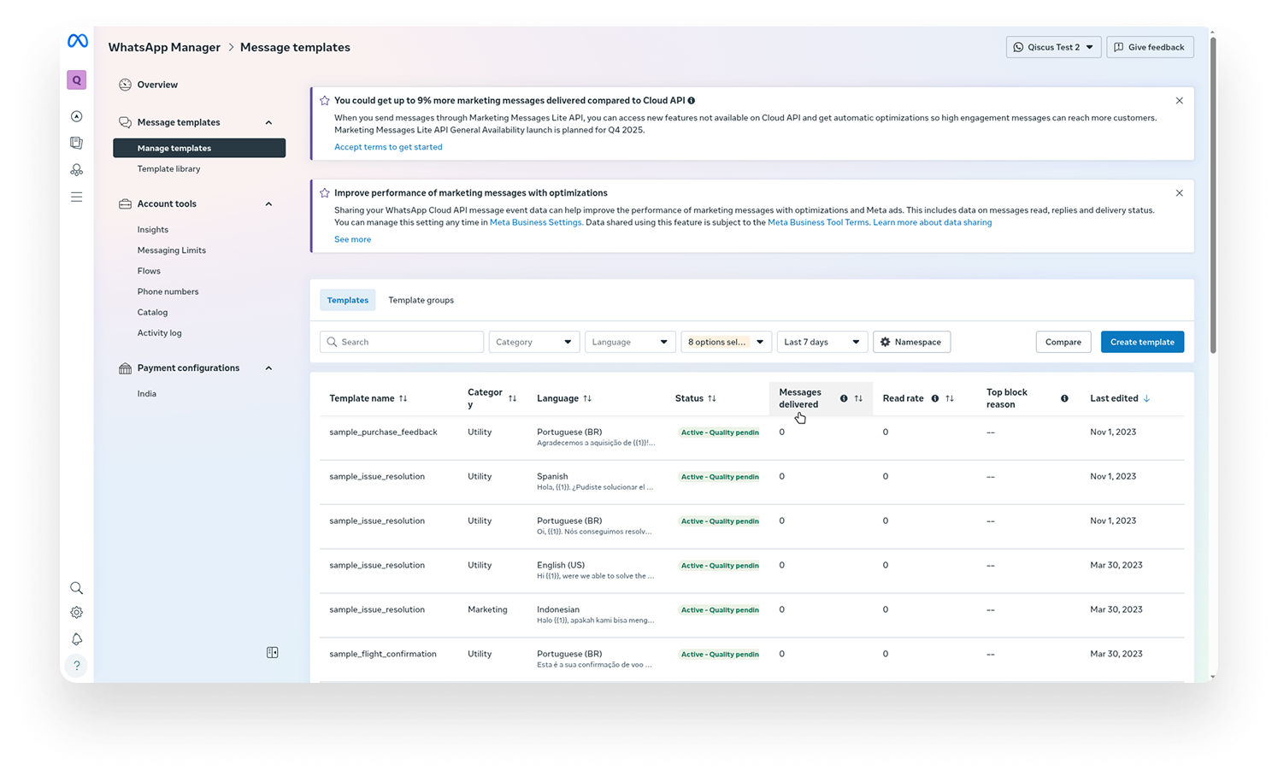Click info icon beside Top block reason
Screen dimensions: 1278x776
1064,398
